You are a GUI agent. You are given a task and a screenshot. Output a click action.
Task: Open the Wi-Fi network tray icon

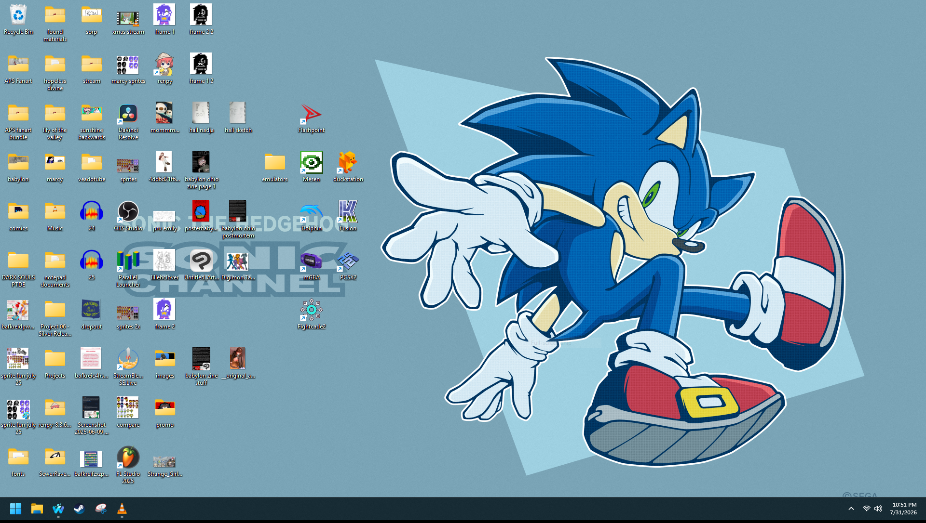pos(867,509)
